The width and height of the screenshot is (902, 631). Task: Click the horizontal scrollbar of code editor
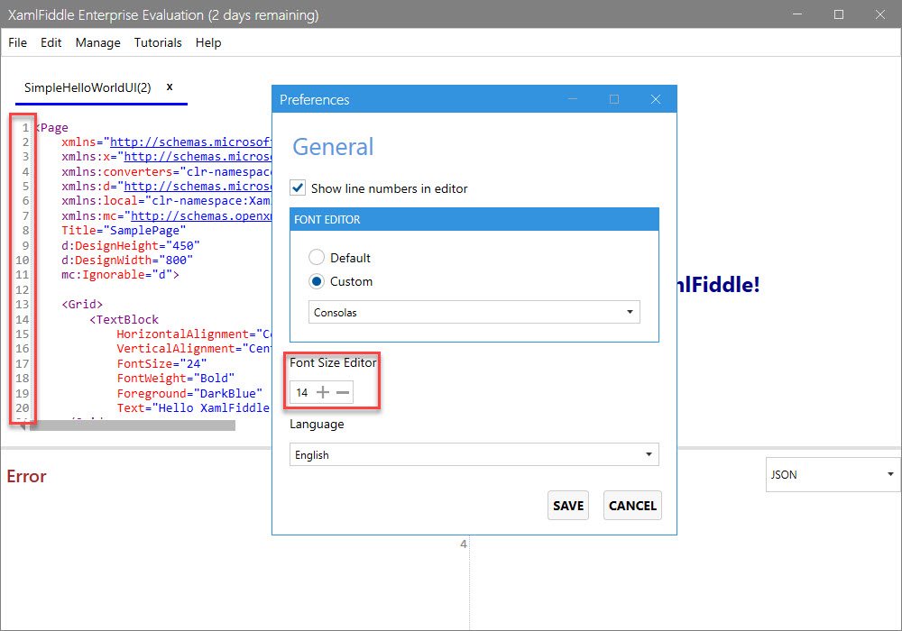(x=133, y=425)
